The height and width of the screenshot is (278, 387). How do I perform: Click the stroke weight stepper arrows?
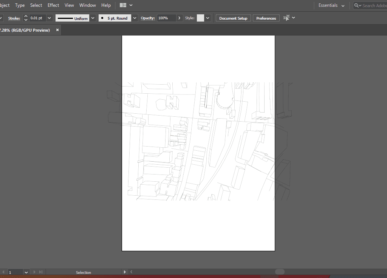(26, 18)
